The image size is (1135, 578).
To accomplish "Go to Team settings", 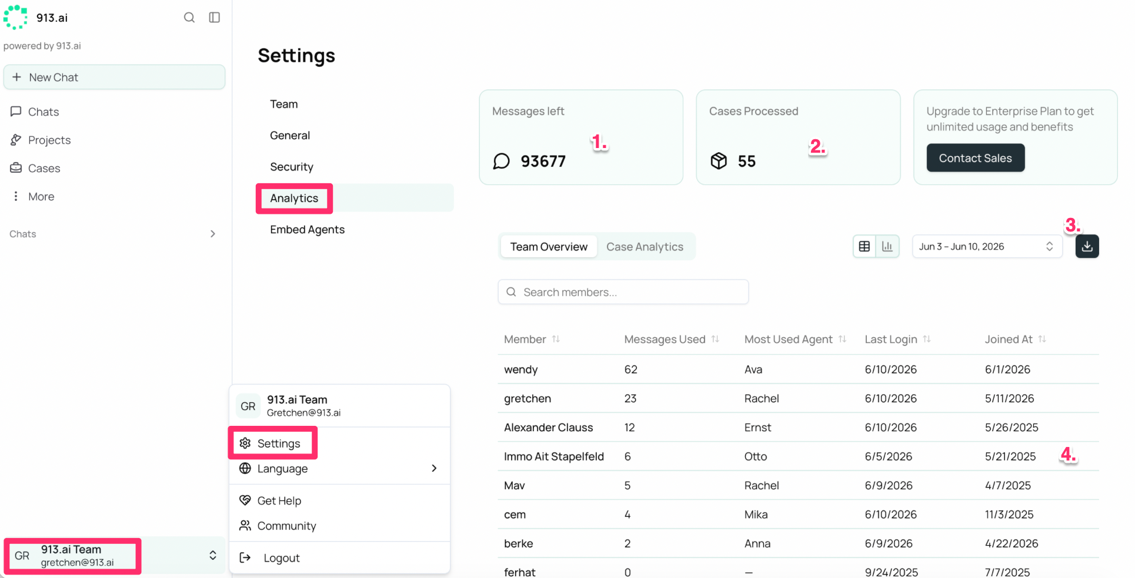I will coord(284,104).
